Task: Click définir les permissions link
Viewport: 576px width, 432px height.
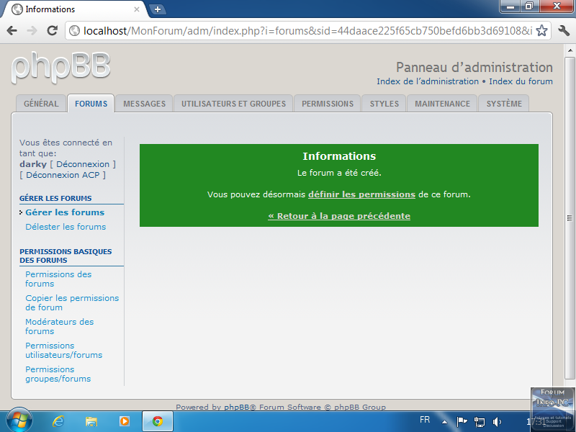Action: [x=361, y=194]
